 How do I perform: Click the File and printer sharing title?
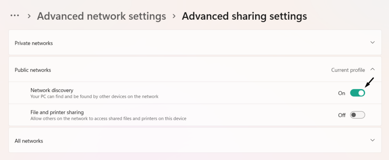[57, 112]
